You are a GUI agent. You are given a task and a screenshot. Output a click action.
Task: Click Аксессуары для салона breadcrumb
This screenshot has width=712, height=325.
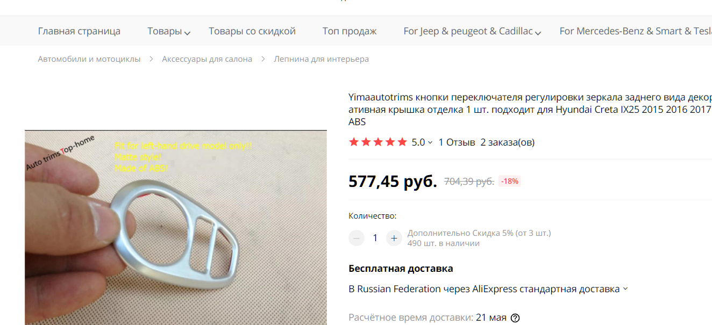click(207, 59)
